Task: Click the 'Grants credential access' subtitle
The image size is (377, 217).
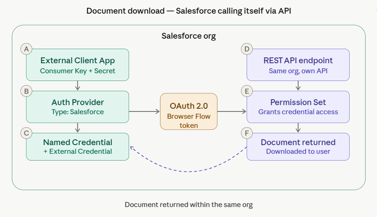Action: 298,112
